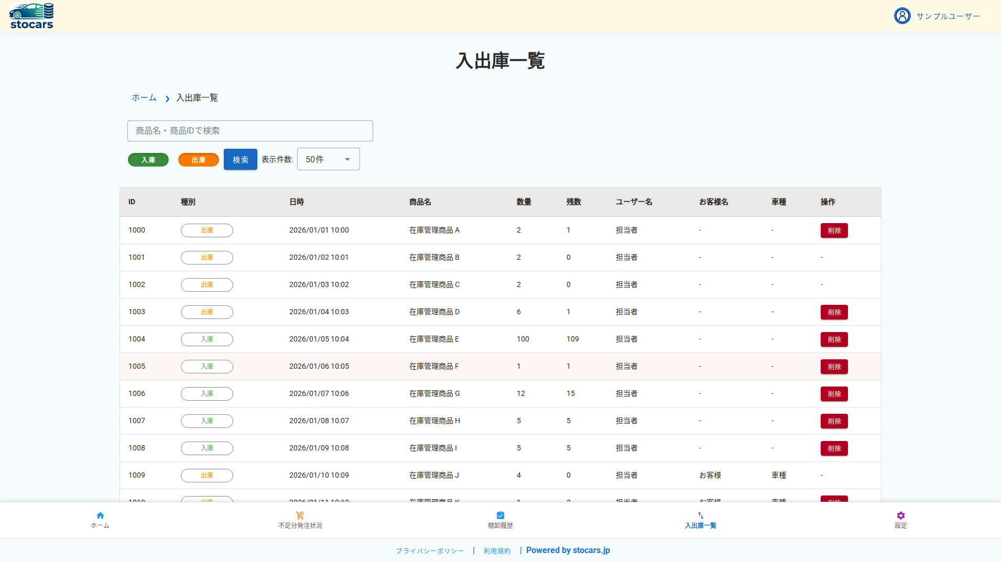The height and width of the screenshot is (562, 1001).
Task: Click the 車種 column header
Action: [x=779, y=202]
